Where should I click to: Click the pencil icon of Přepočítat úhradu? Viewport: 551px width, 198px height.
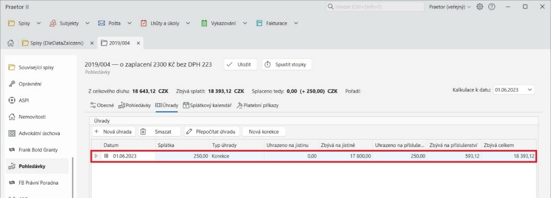click(189, 132)
